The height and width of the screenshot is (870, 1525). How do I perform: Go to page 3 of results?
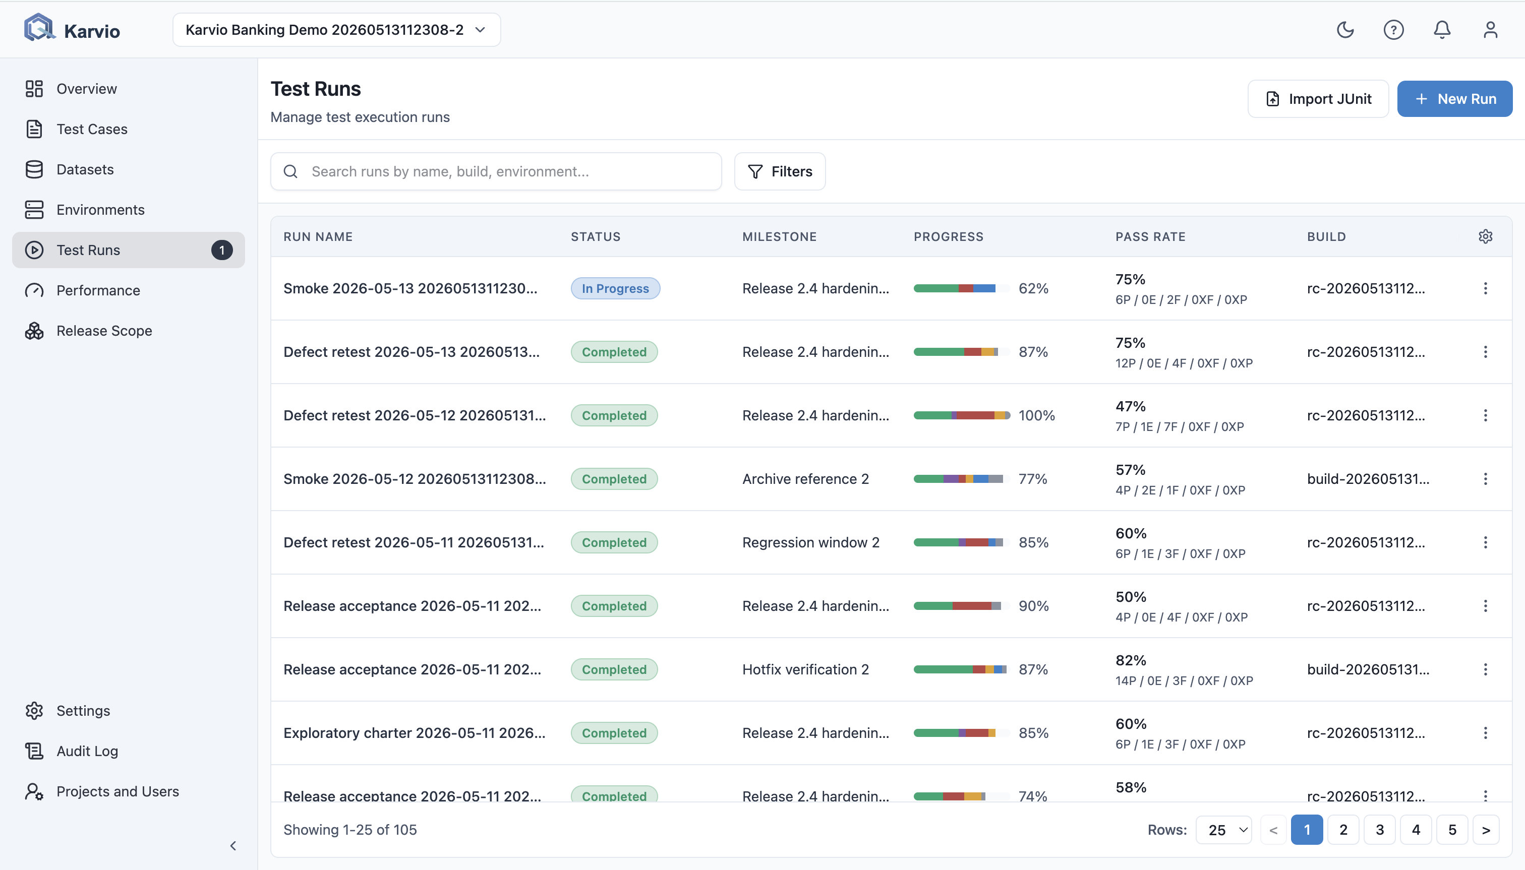click(x=1380, y=830)
